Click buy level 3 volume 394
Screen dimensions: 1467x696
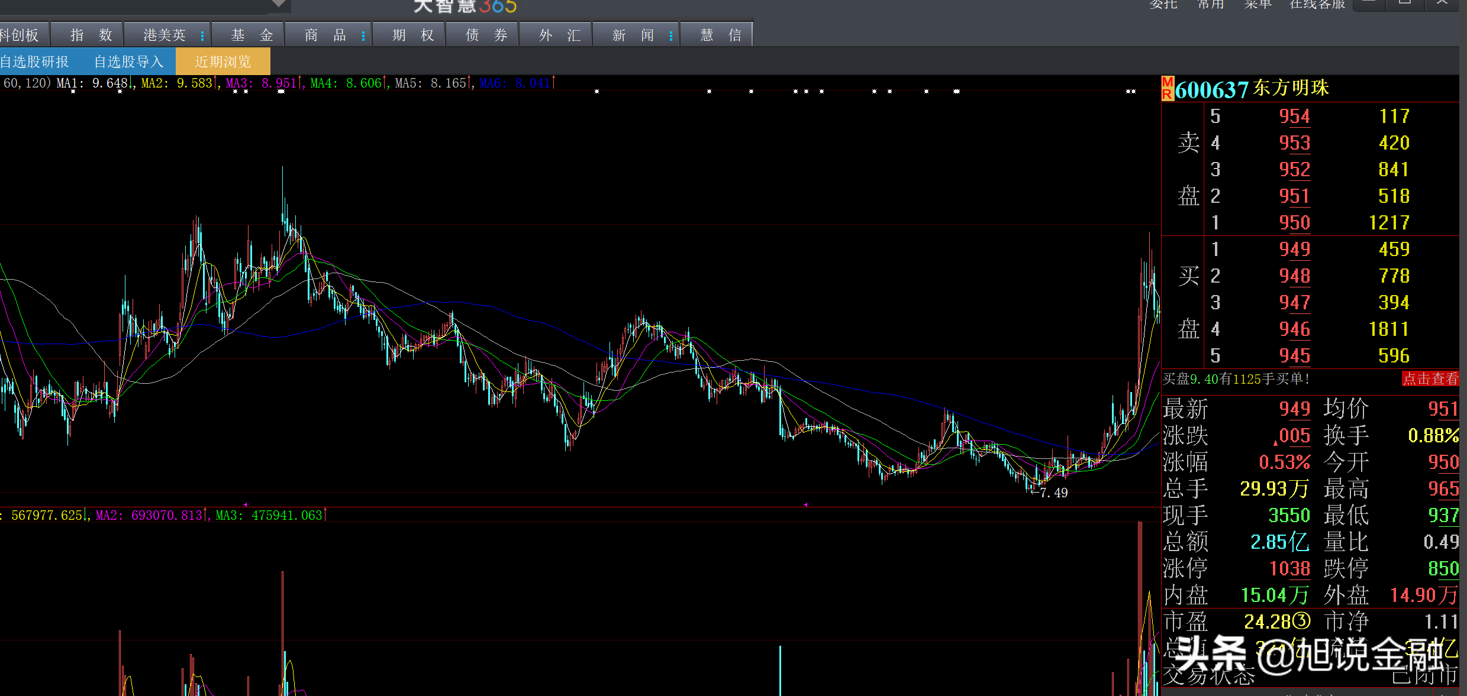point(1394,302)
